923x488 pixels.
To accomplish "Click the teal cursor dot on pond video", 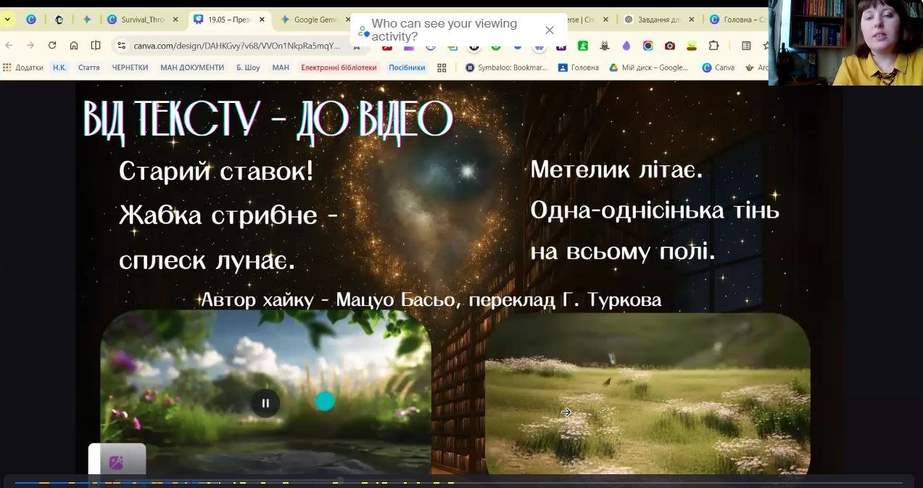I will click(325, 401).
